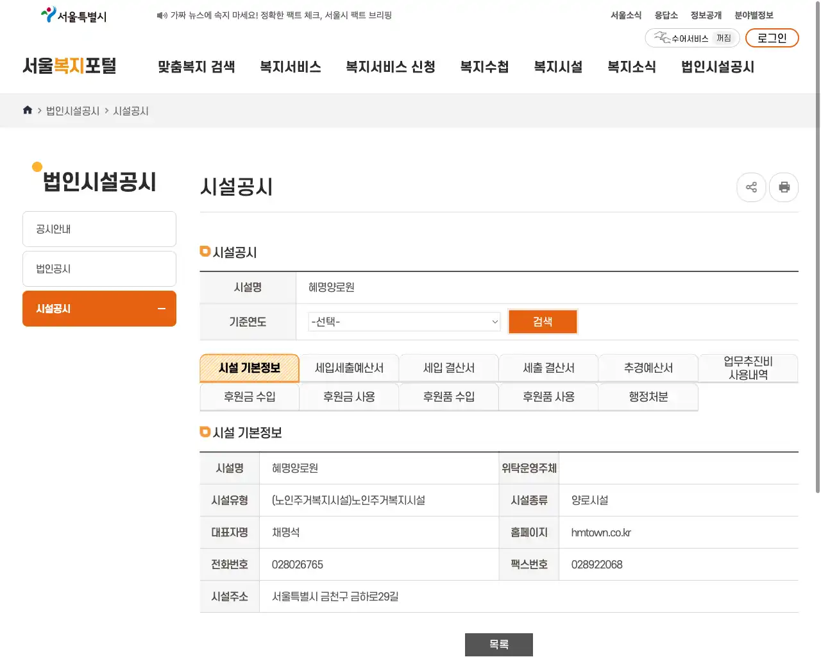Screen dimensions: 821x657
Task: Click the 로그인 button
Action: [x=772, y=38]
